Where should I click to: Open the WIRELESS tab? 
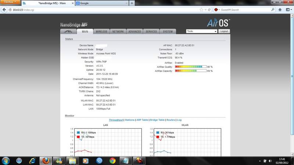coord(101,32)
